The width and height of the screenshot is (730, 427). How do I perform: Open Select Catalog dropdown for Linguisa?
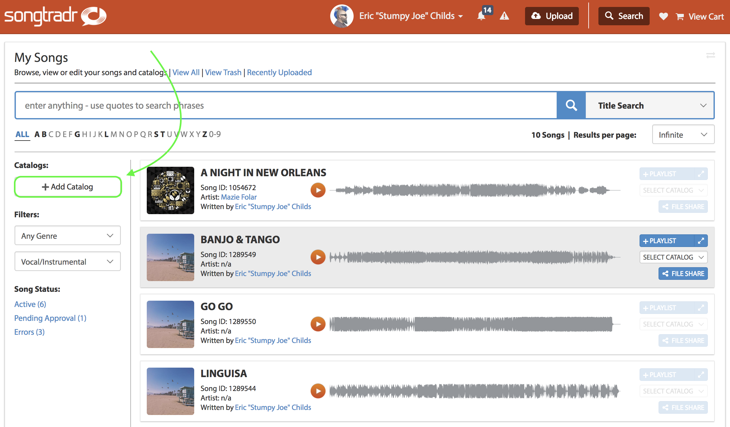click(x=674, y=391)
